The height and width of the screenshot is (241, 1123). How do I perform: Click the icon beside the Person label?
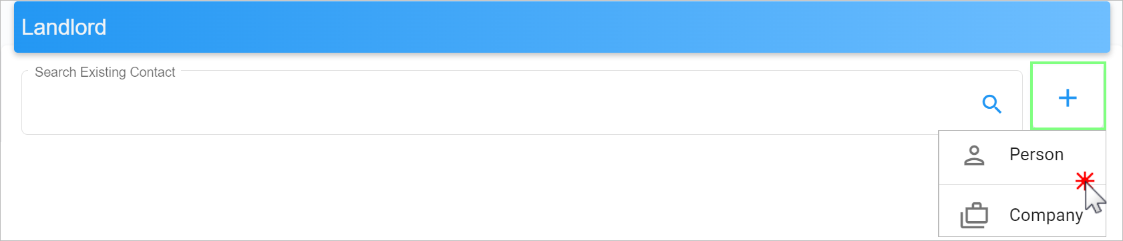pyautogui.click(x=974, y=155)
